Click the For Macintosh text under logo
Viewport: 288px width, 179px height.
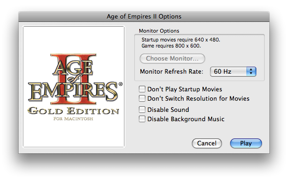[x=73, y=119]
